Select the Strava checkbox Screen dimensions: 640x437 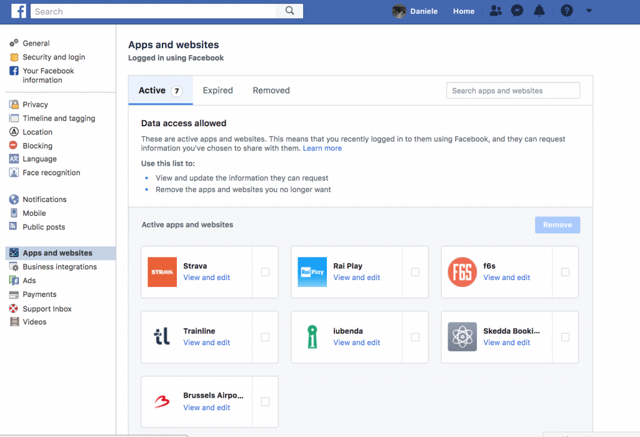click(265, 272)
